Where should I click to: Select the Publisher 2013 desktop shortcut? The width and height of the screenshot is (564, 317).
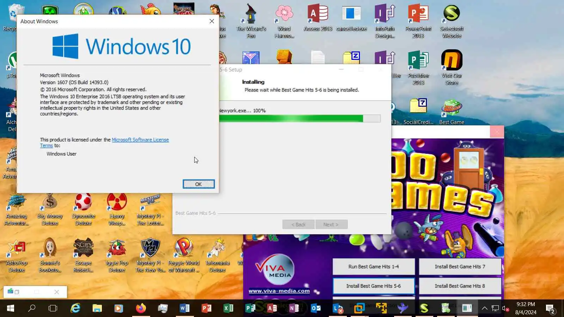(418, 68)
